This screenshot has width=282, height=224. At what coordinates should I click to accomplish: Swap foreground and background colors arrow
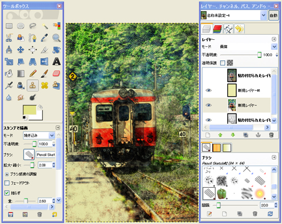pos(41,107)
